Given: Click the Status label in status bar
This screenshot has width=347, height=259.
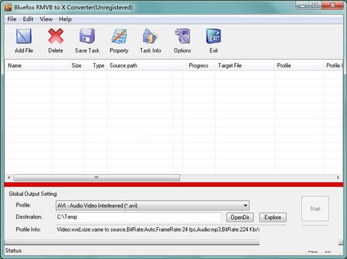Looking at the screenshot, I should pos(13,250).
